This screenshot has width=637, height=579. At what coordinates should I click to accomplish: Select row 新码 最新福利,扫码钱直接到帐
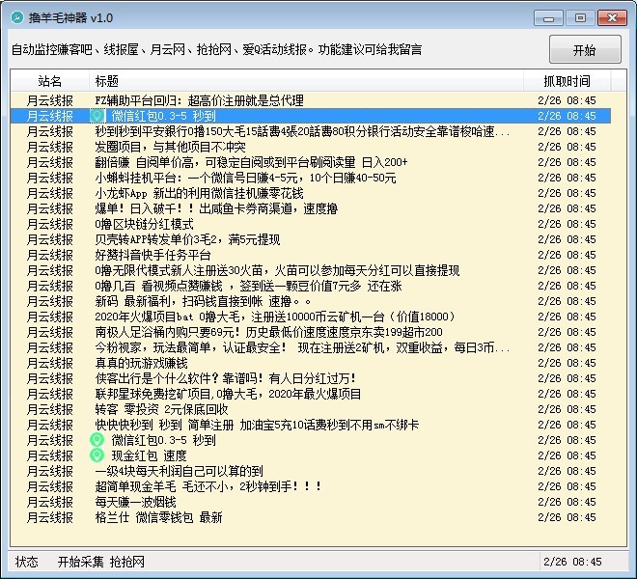tap(311, 301)
